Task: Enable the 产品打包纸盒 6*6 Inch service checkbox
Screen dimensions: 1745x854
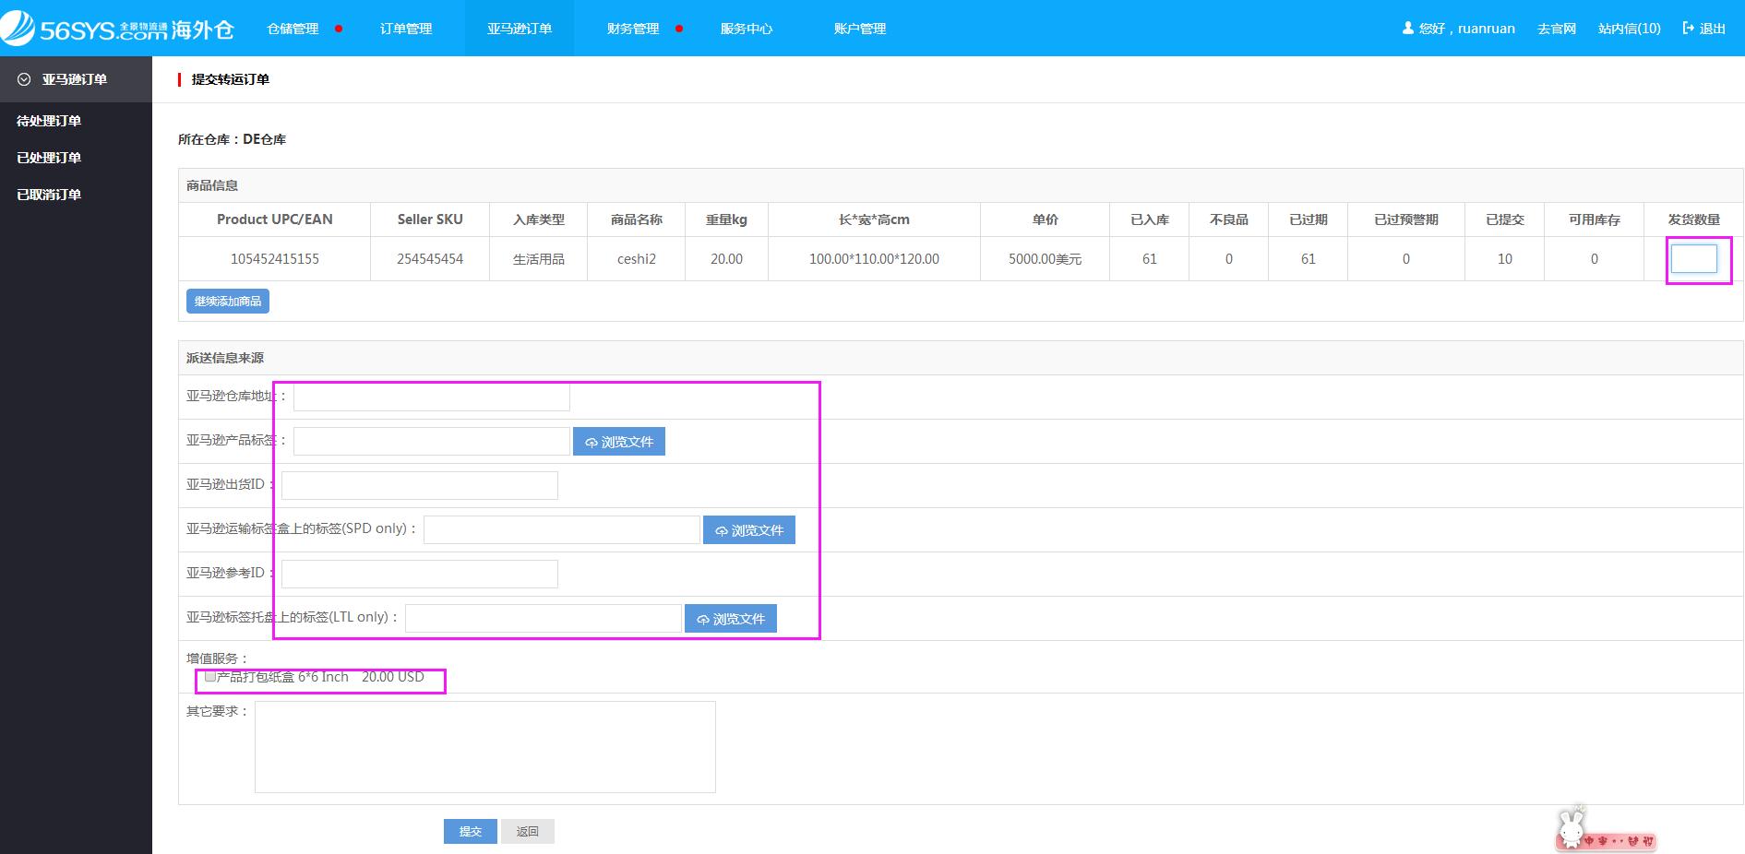Action: (x=209, y=677)
